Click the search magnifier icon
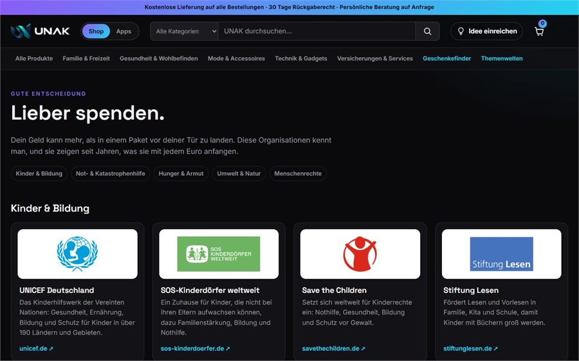579x361 pixels. 427,31
